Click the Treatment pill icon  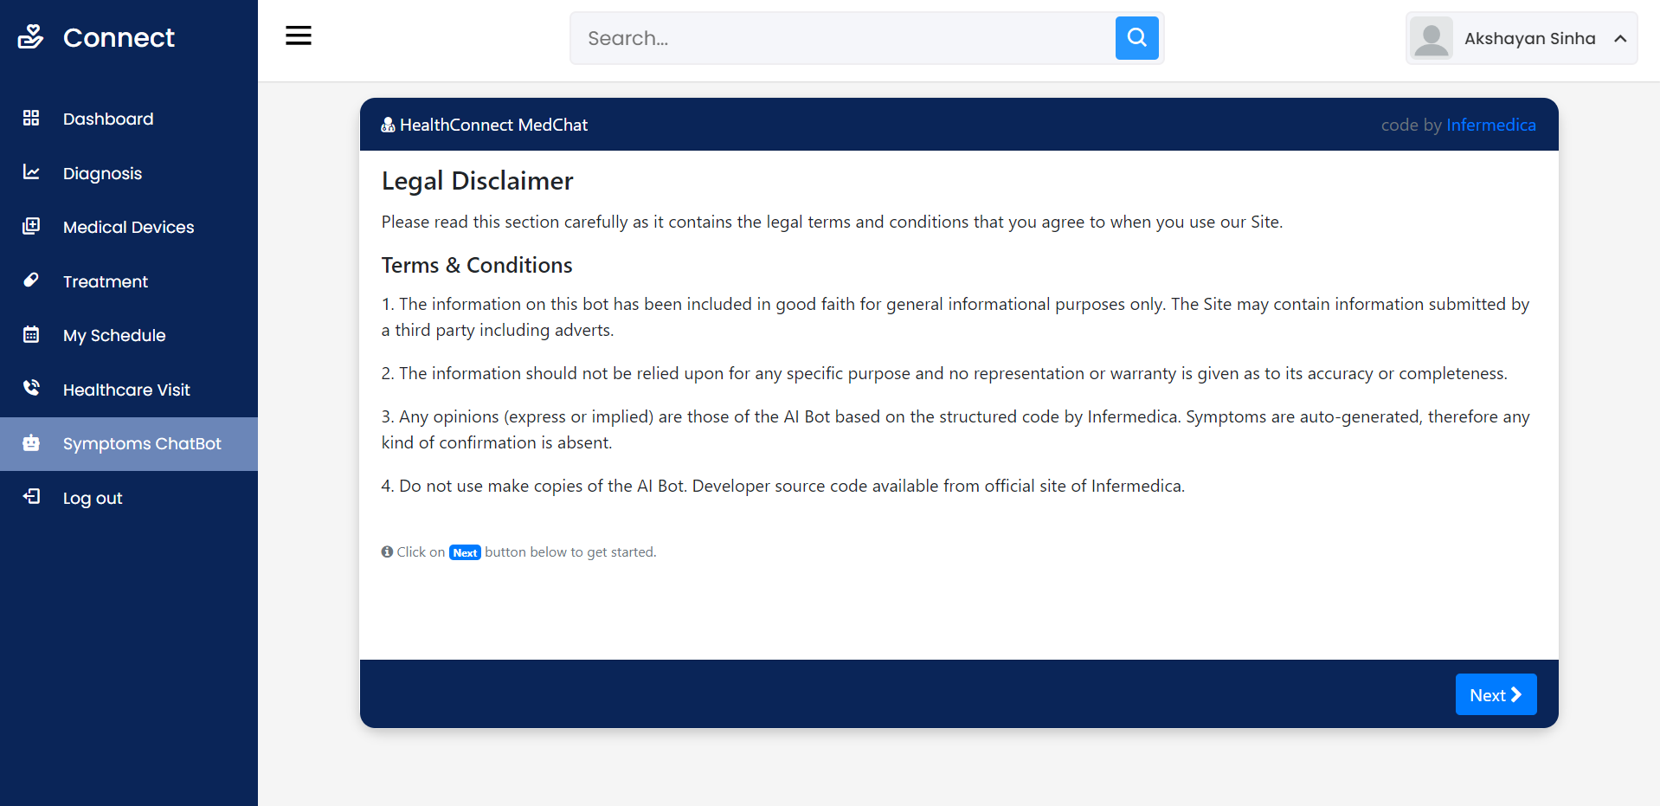[31, 280]
